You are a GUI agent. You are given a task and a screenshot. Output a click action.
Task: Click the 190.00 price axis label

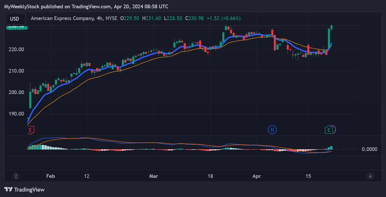click(17, 114)
